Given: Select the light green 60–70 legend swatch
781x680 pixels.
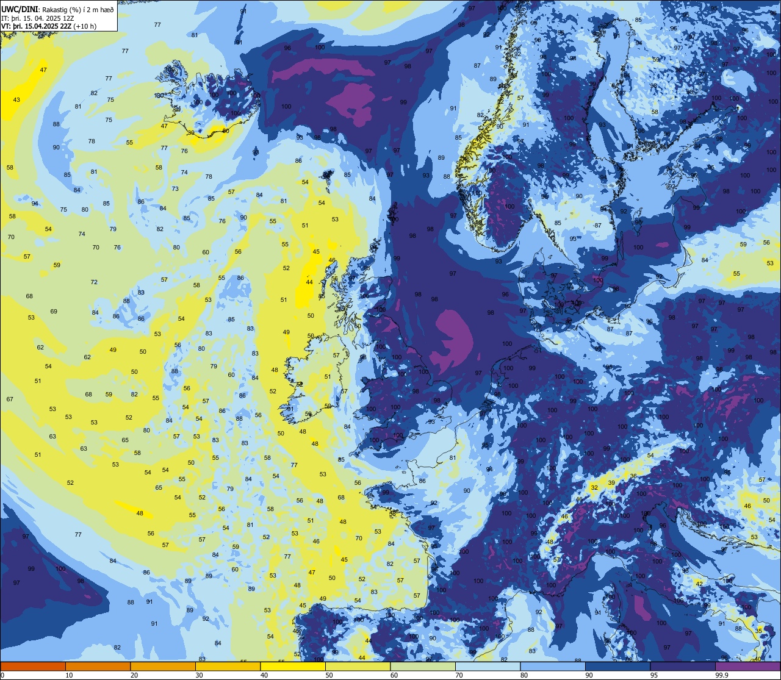Looking at the screenshot, I should pyautogui.click(x=423, y=666).
